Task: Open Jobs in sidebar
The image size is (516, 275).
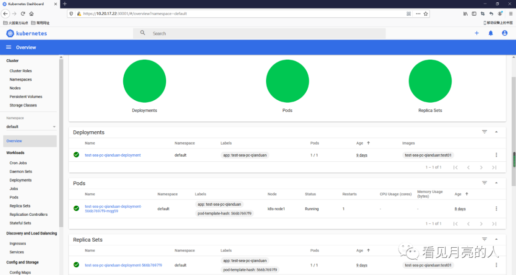Action: [14, 189]
